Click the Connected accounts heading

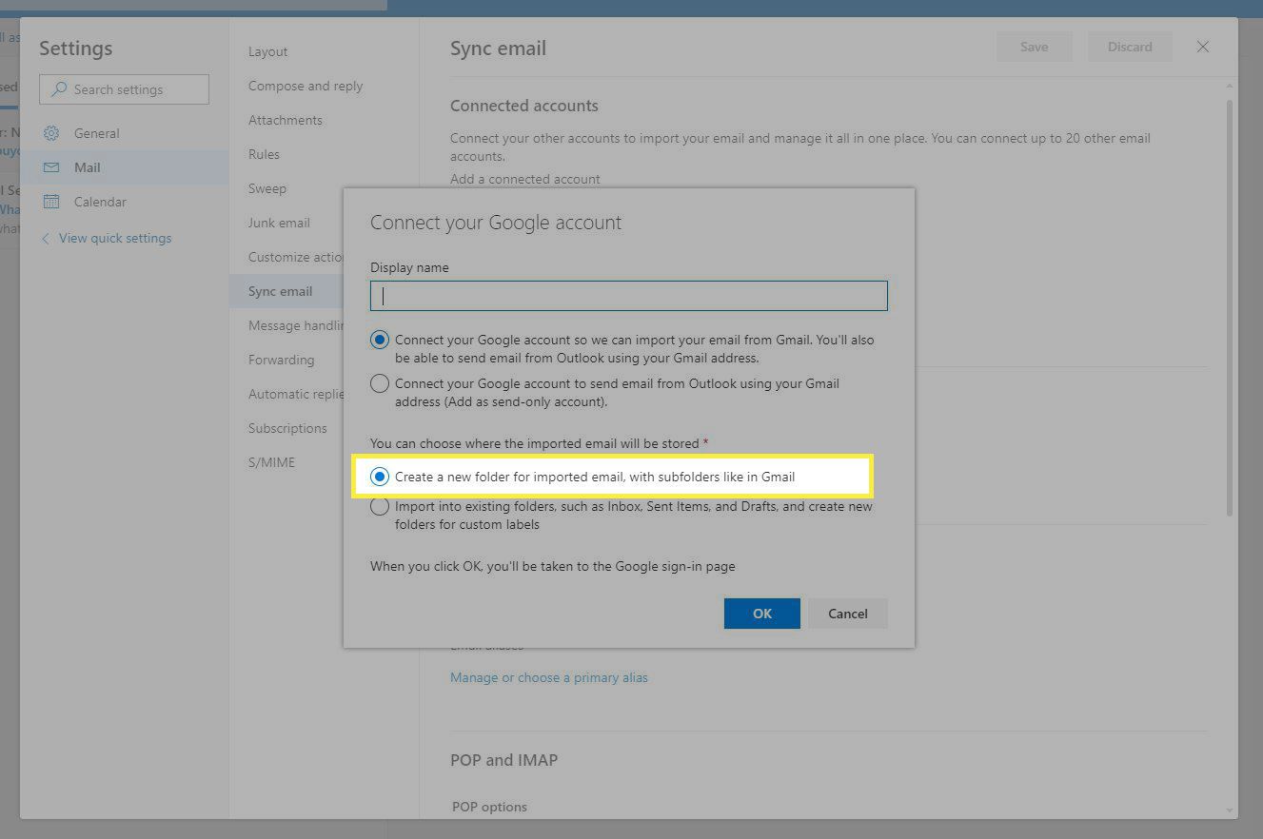[524, 106]
